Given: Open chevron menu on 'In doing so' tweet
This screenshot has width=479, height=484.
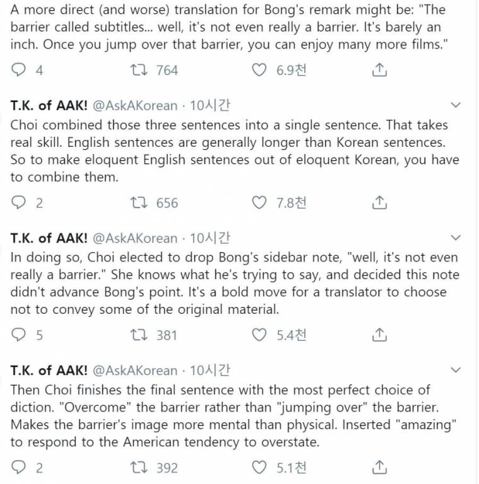Looking at the screenshot, I should pyautogui.click(x=456, y=238).
